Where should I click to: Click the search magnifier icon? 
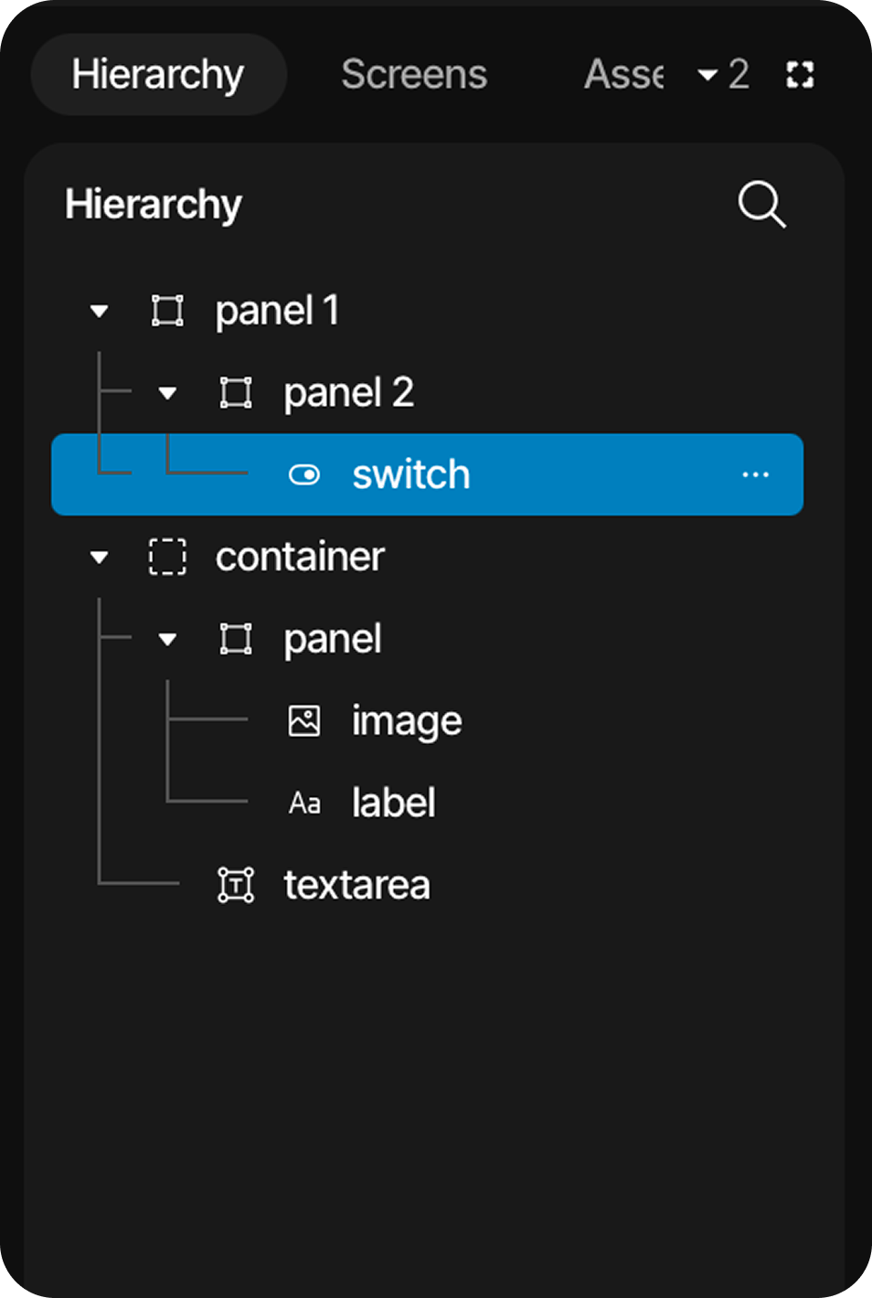(x=761, y=204)
